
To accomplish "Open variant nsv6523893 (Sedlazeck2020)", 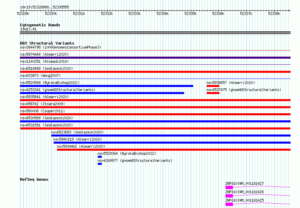I will click(x=77, y=132).
